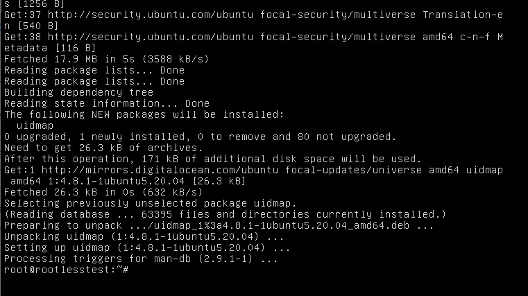528x296 pixels.
Task: Click the security.ubuntu.com URL in Get:38 line
Action: coord(151,37)
